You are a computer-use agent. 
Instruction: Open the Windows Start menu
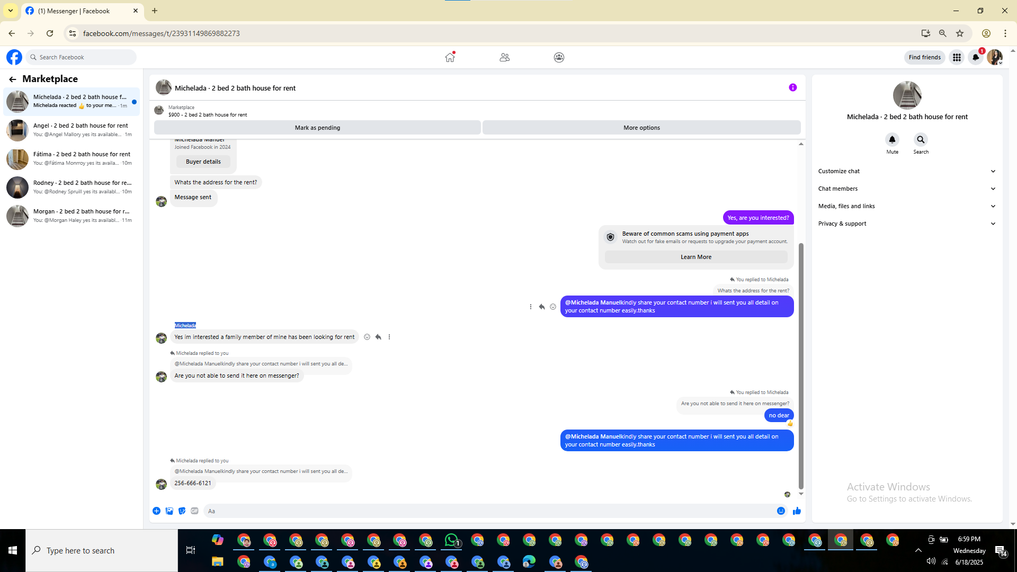(13, 551)
